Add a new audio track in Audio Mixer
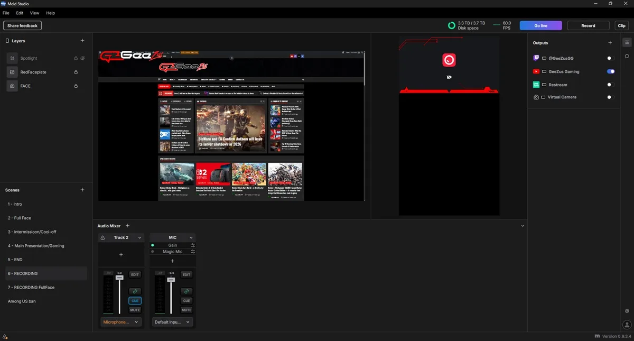 coord(127,226)
